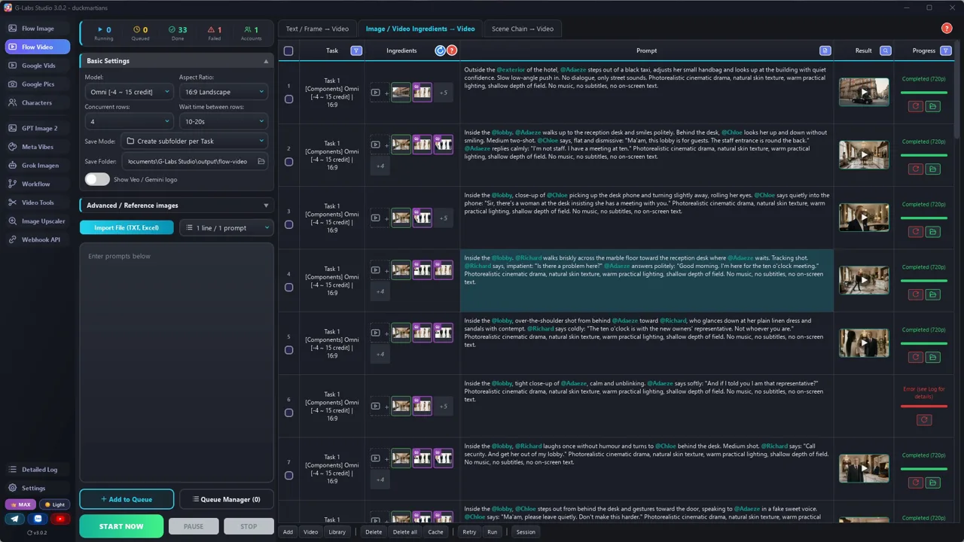Open the YouTube link icon
The image size is (964, 542).
pyautogui.click(x=60, y=519)
